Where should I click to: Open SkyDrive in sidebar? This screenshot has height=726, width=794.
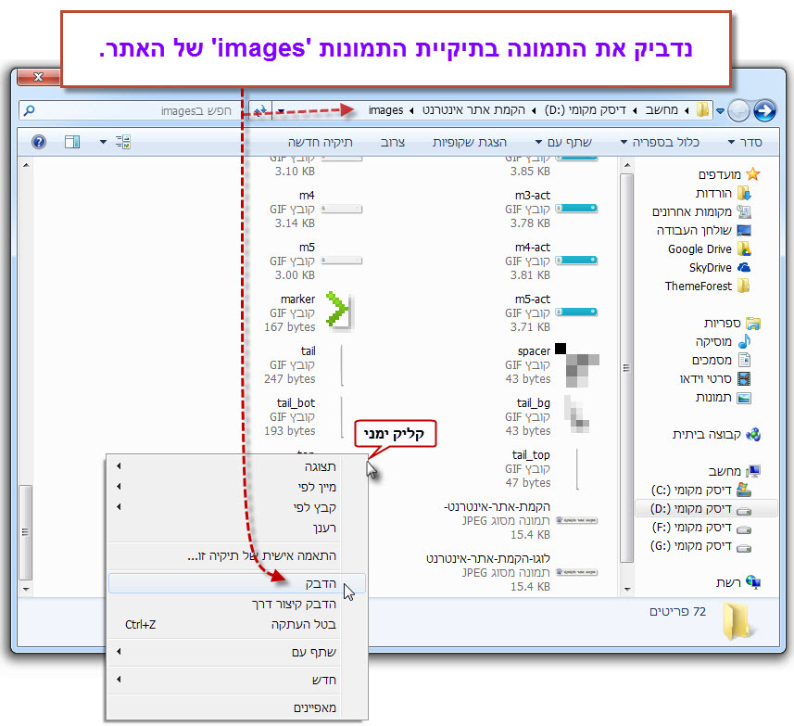pyautogui.click(x=720, y=268)
